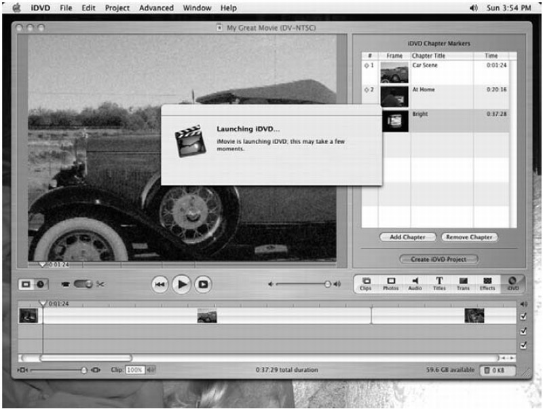Screen dimensions: 543x409
Task: Open the Photos pane
Action: tap(391, 283)
